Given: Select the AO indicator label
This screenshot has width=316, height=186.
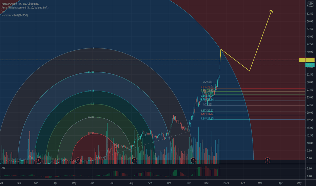Looking at the screenshot, I should point(3,168).
